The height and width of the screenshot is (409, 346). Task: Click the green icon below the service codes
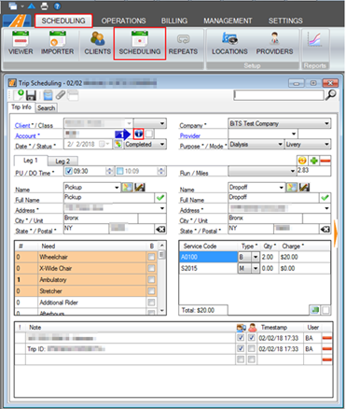click(314, 310)
